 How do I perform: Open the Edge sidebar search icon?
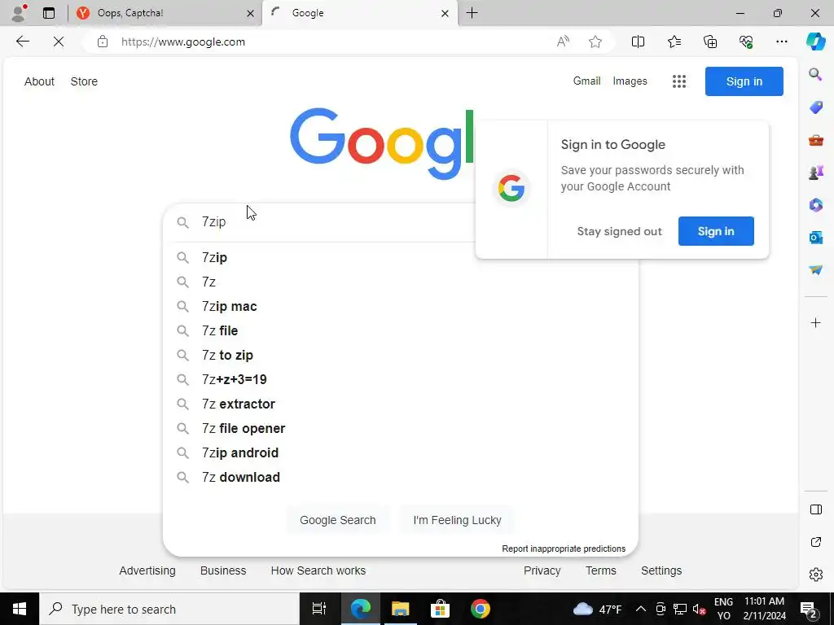[815, 74]
